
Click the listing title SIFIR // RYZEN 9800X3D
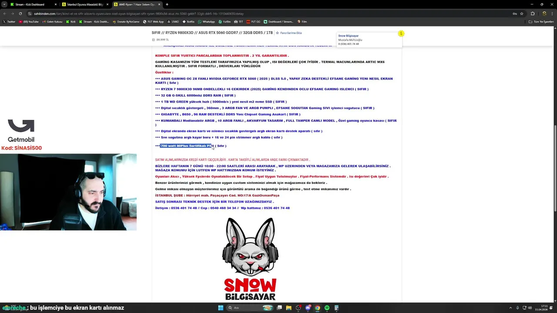(212, 33)
